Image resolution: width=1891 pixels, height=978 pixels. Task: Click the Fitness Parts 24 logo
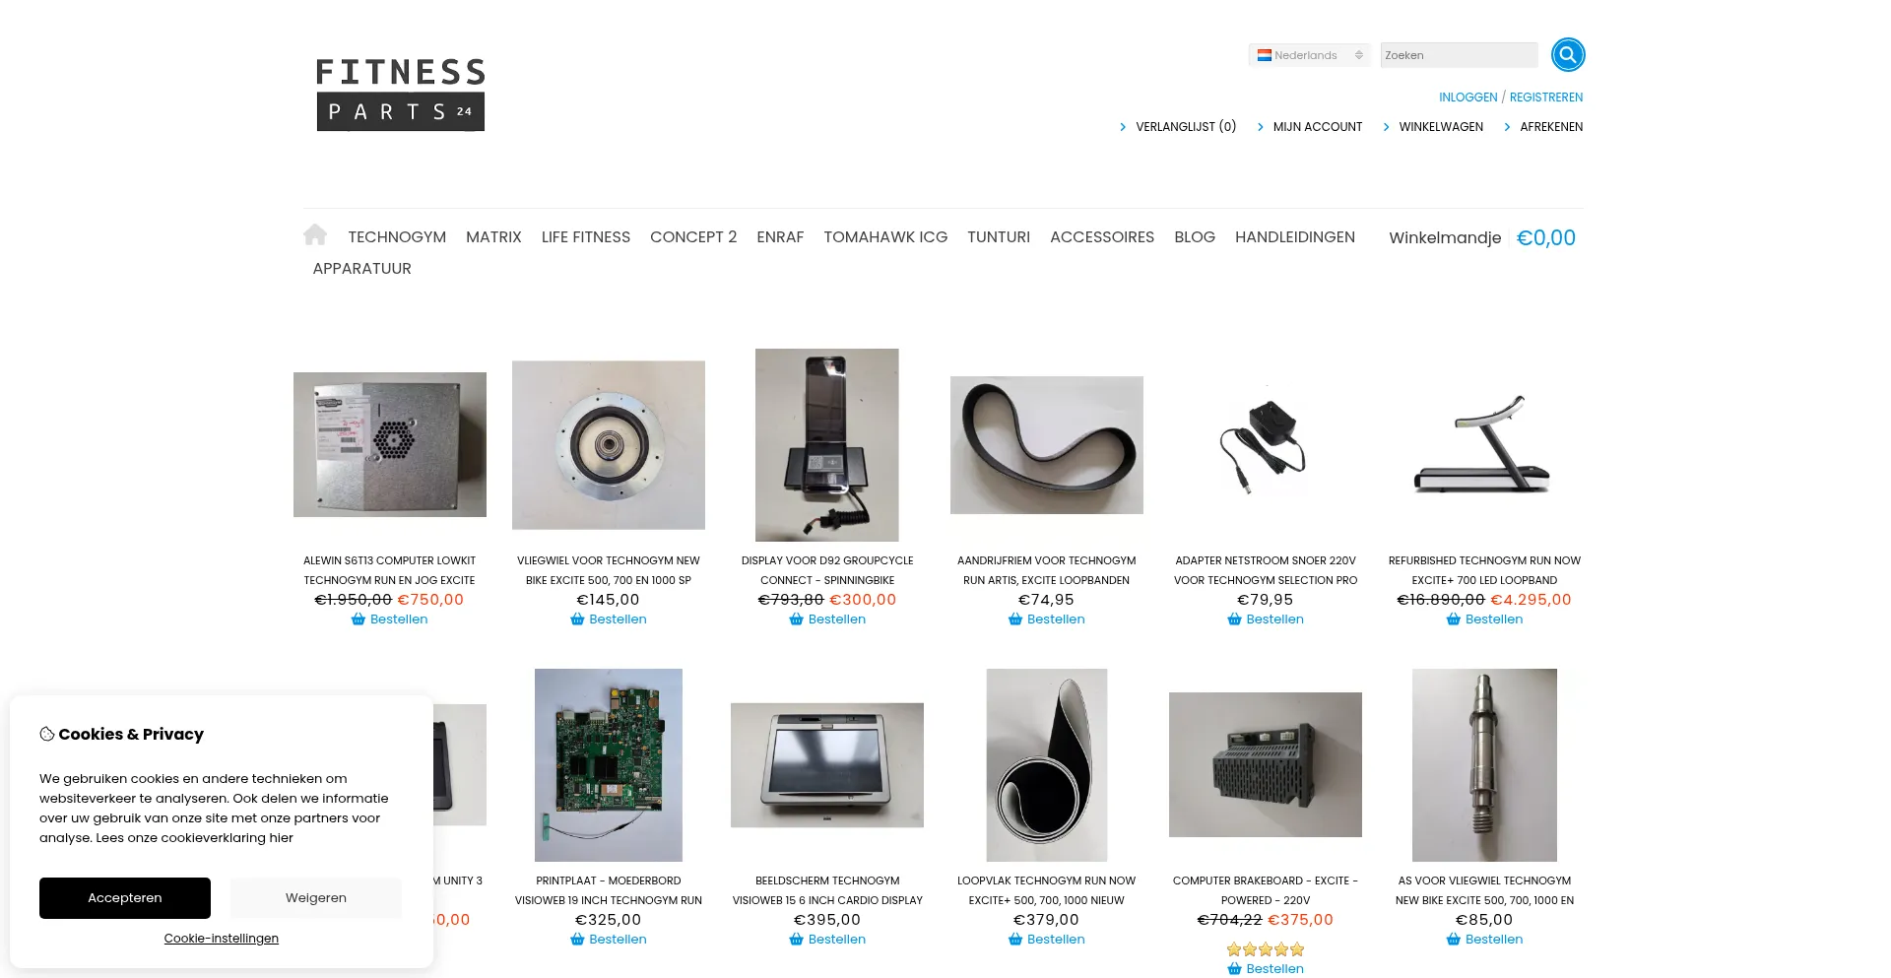[400, 94]
